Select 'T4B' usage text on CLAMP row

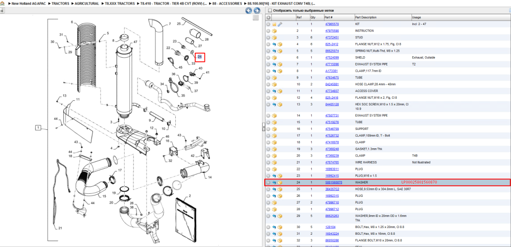(414, 155)
